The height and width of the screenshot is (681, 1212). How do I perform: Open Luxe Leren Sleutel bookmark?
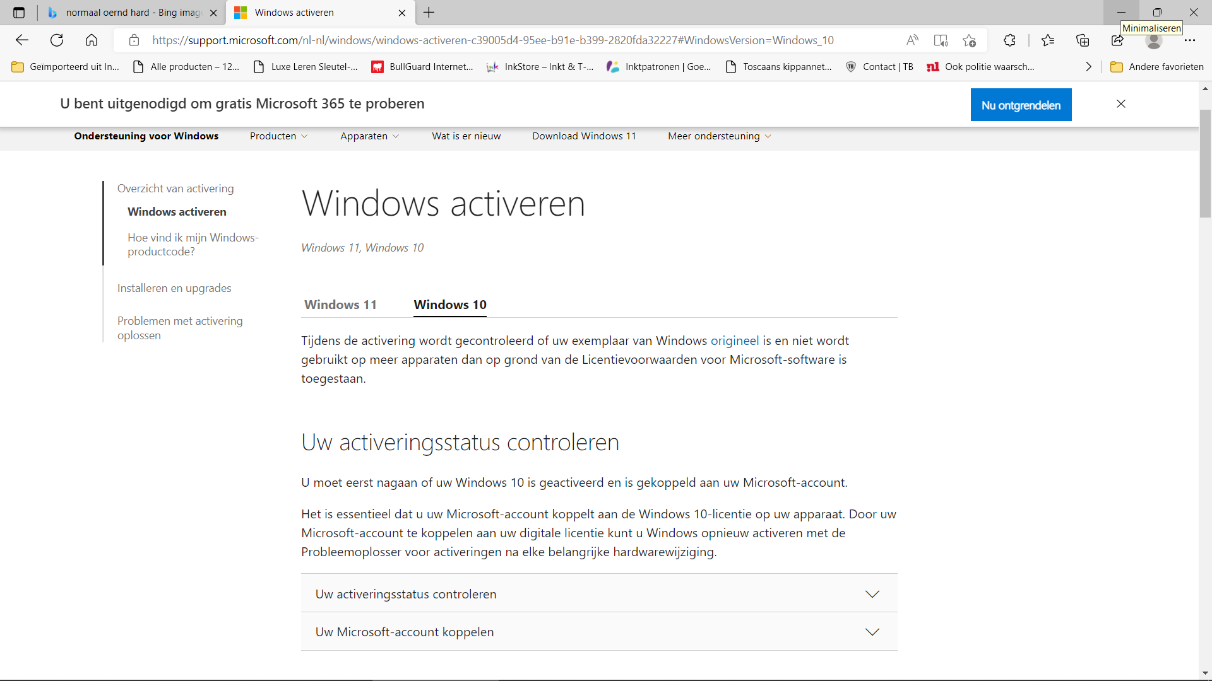[x=306, y=67]
